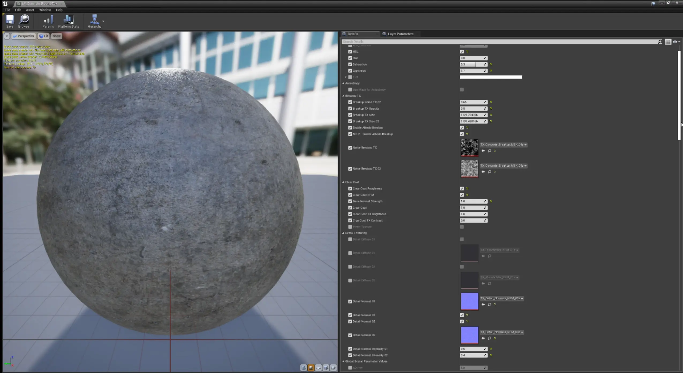
Task: Open the Platform Stats panel
Action: click(69, 21)
